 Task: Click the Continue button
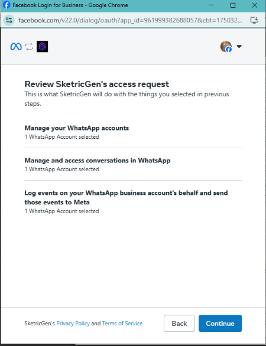[220, 324]
